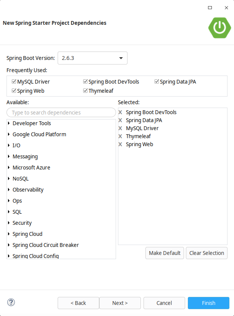This screenshot has height=316, width=234.
Task: Click the Spring Boot logo
Action: click(x=219, y=27)
